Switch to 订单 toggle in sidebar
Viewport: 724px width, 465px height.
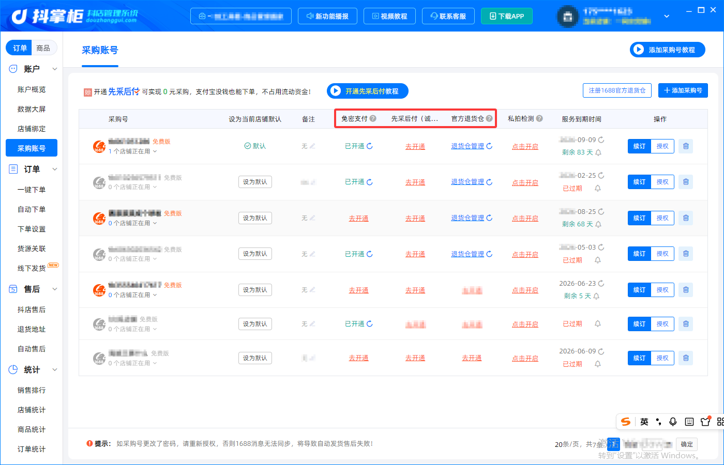click(20, 48)
